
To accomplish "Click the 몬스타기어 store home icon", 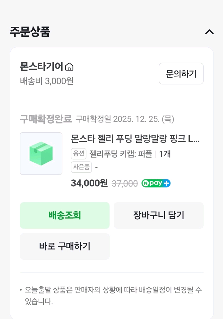I will coord(70,66).
